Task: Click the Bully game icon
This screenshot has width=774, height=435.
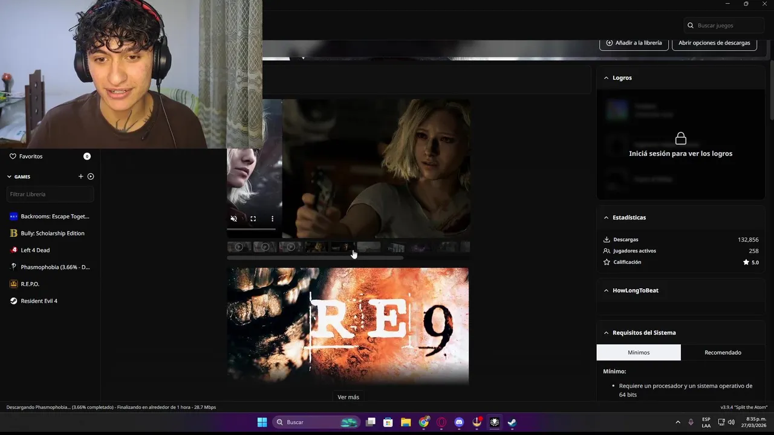Action: point(14,233)
